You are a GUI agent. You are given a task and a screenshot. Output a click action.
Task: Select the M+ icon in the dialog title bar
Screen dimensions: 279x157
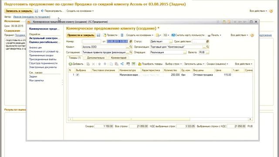pyautogui.click(x=240, y=22)
